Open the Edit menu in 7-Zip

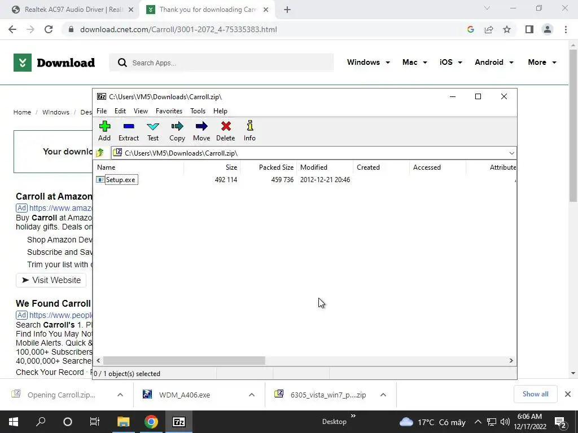pos(120,111)
